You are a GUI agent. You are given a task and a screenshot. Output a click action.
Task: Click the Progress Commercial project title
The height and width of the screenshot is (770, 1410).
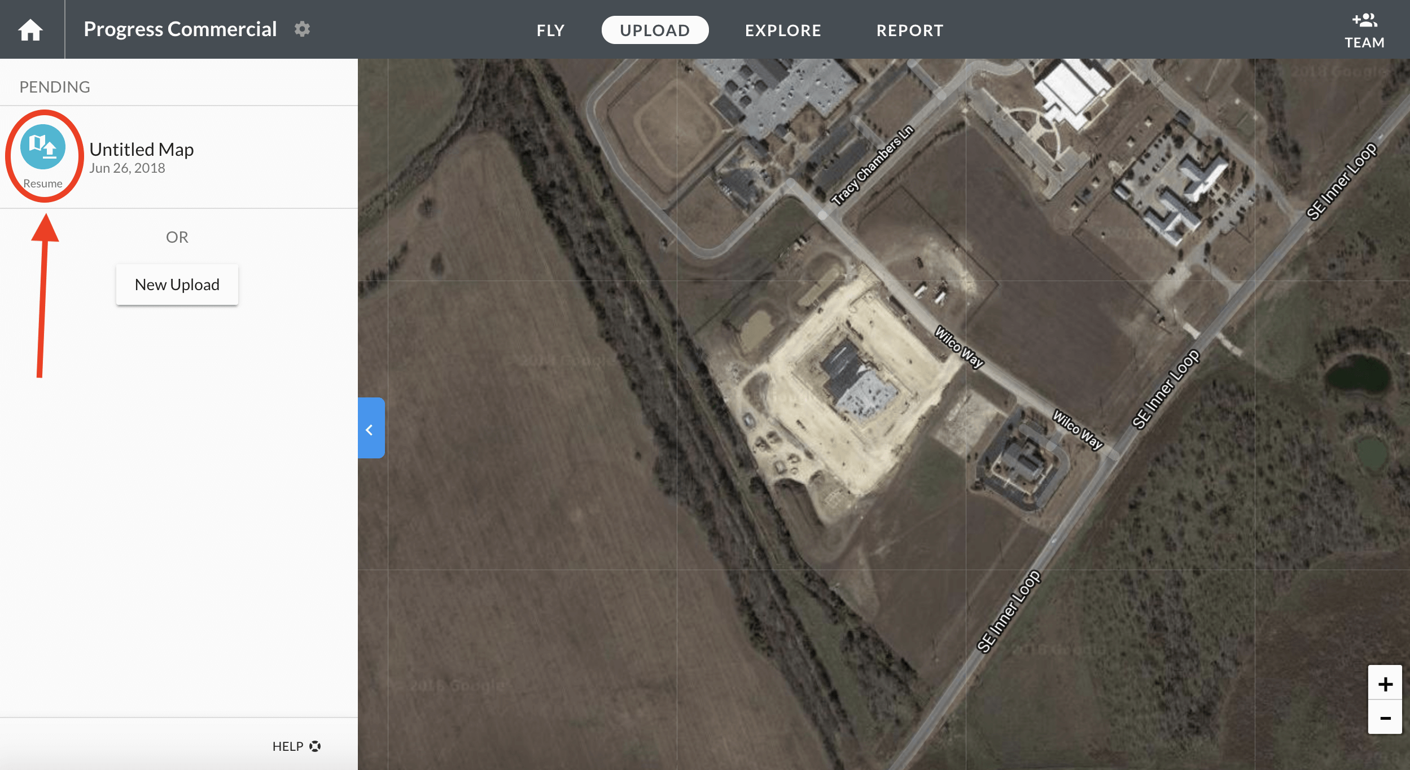point(180,29)
